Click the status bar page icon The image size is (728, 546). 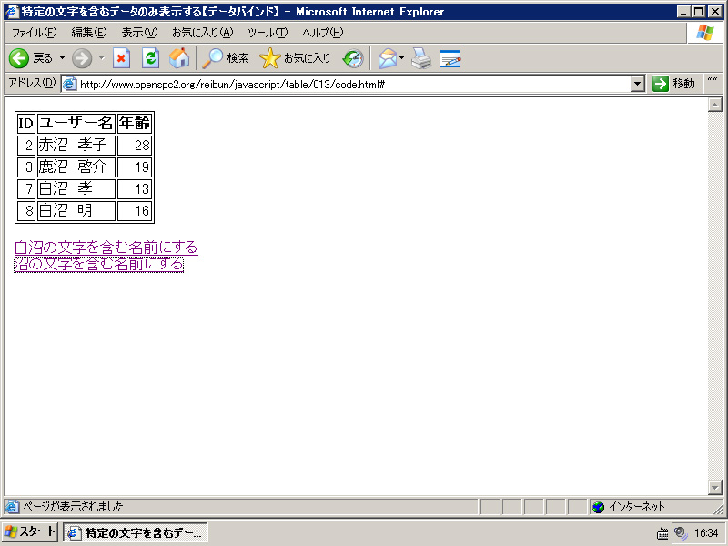point(12,507)
